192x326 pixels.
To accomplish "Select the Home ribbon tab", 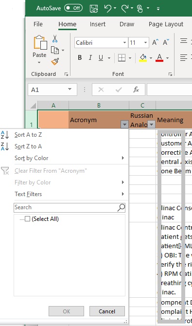I will [x=68, y=24].
